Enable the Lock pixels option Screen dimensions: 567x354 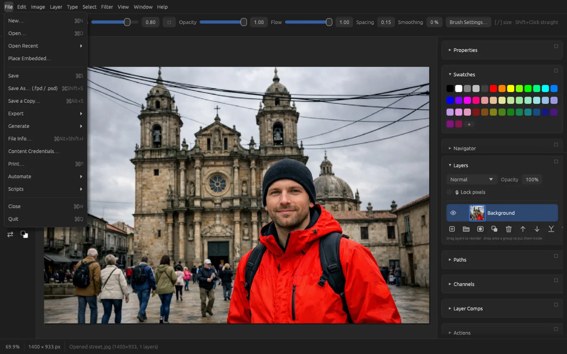coord(449,192)
